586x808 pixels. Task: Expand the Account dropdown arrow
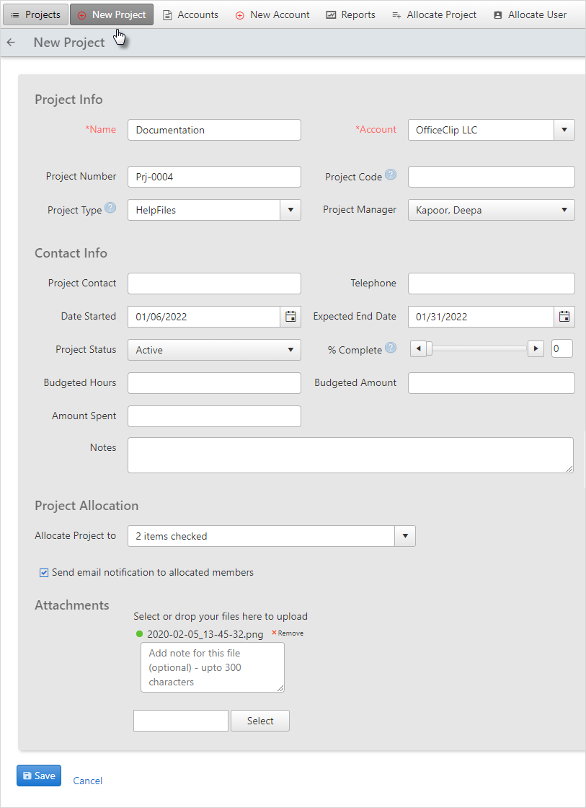point(564,130)
